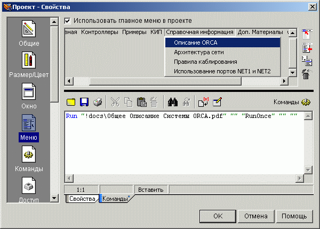Viewport: 320px width, 229px height.
Task: Choose the Правила каблирования menu entry
Action: (222, 62)
